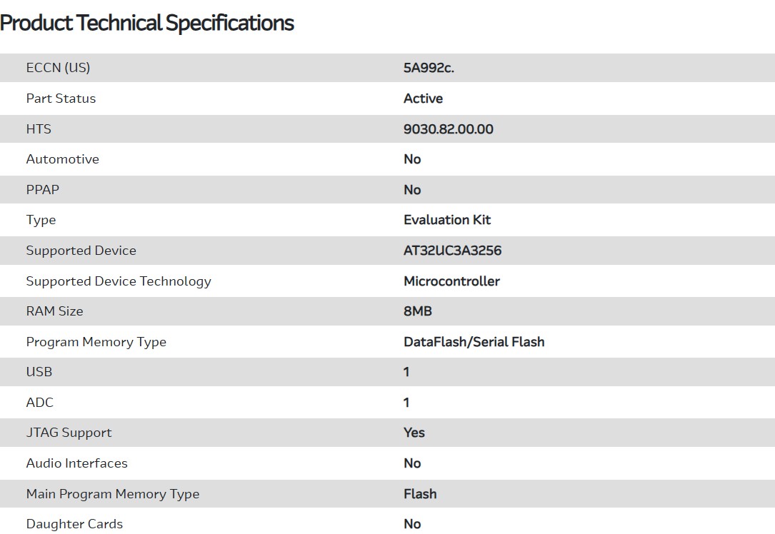Click the ADC row label
Screen dimensions: 775x534
pos(40,403)
